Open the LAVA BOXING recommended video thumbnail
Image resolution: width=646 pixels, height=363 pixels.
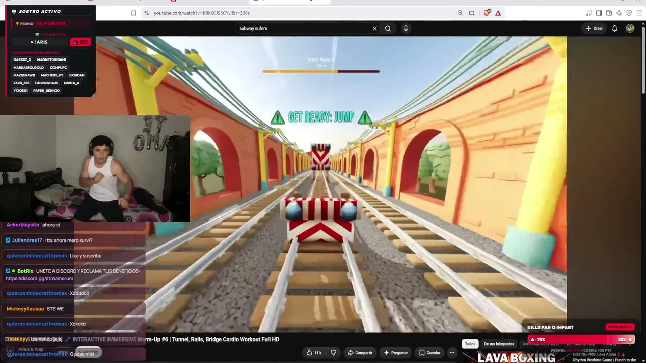(516, 357)
